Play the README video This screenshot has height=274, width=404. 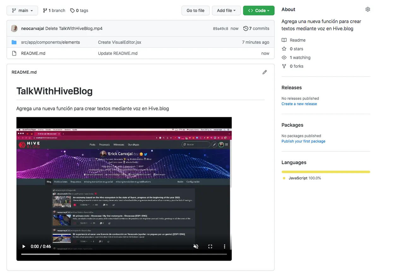coord(24,247)
